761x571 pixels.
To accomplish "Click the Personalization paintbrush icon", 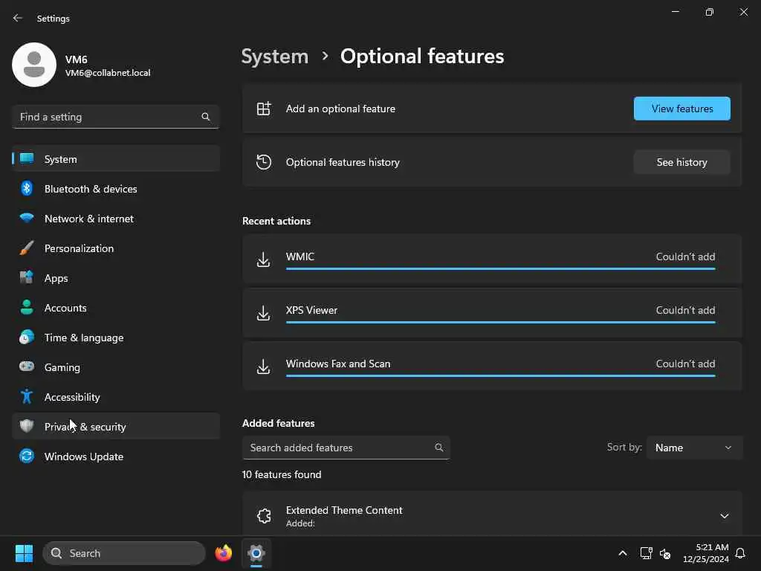I will 27,248.
